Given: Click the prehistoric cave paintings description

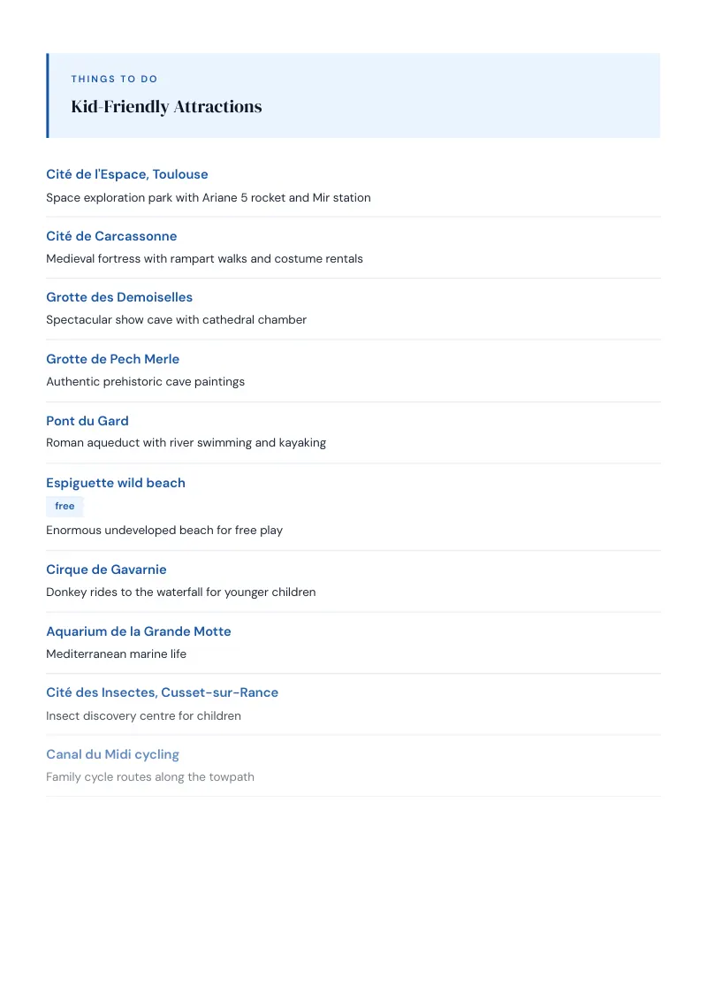Looking at the screenshot, I should [146, 382].
